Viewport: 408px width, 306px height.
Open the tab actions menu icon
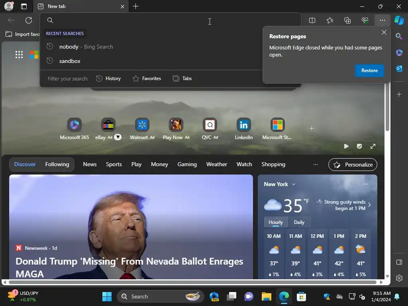pyautogui.click(x=24, y=6)
